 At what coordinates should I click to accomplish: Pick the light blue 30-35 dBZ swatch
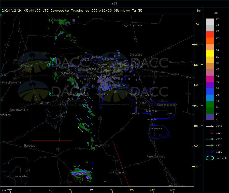(x=210, y=98)
